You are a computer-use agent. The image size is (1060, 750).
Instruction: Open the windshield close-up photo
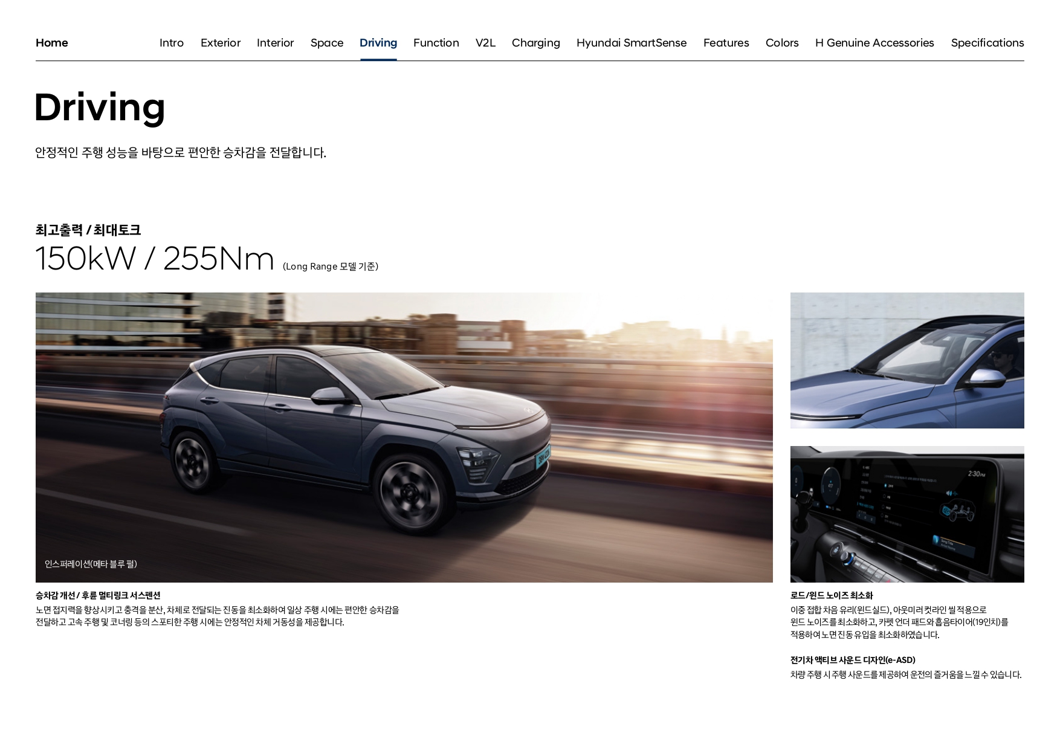[x=907, y=361]
